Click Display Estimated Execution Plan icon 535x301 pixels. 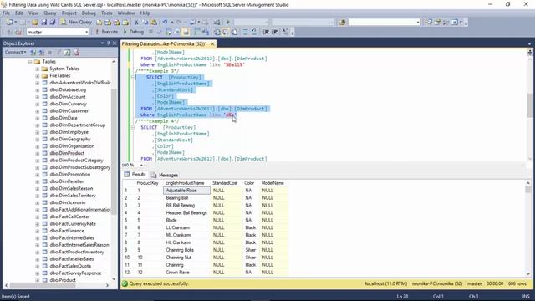click(168, 32)
